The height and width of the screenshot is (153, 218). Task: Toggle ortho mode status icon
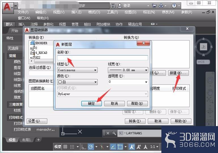point(84,147)
